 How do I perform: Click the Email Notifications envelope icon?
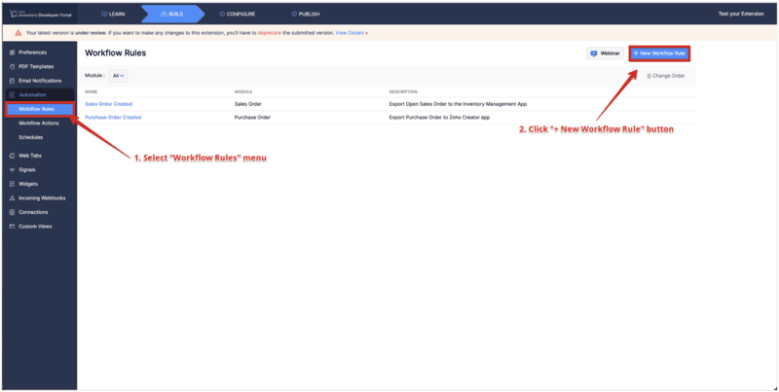click(12, 80)
